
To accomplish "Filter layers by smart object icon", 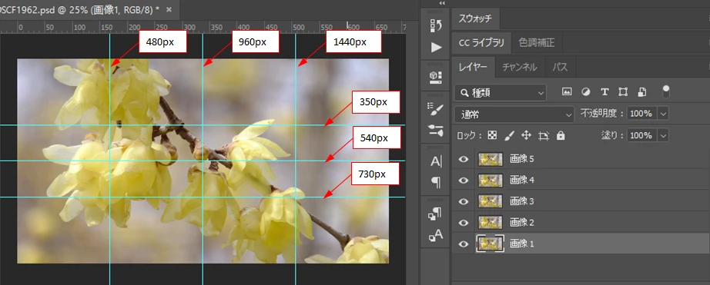I will [641, 91].
